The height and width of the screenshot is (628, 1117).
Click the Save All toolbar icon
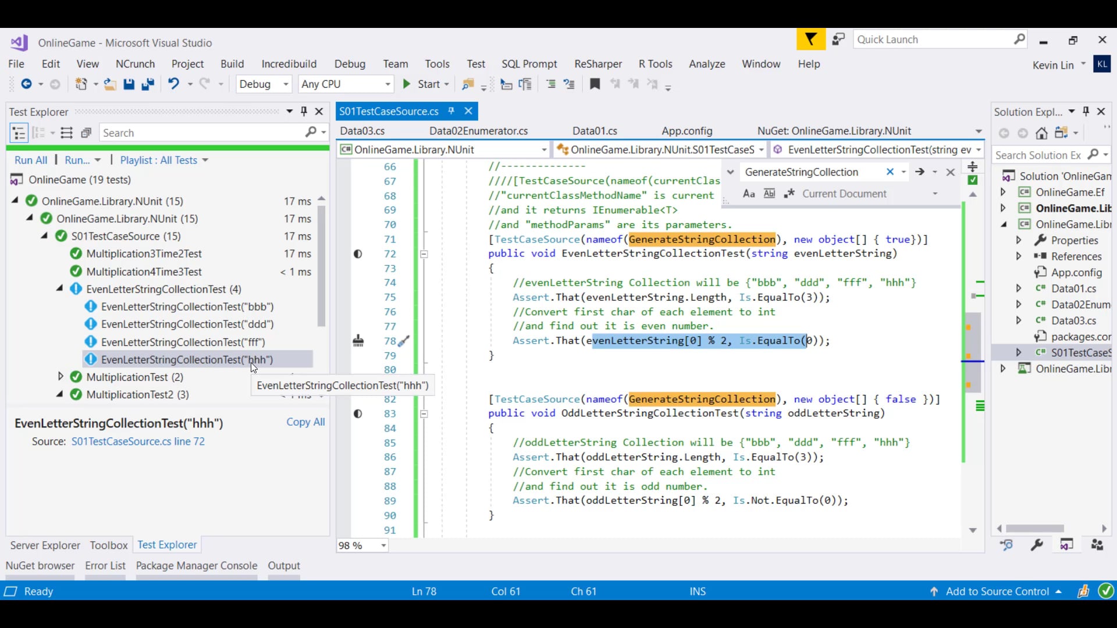click(148, 84)
